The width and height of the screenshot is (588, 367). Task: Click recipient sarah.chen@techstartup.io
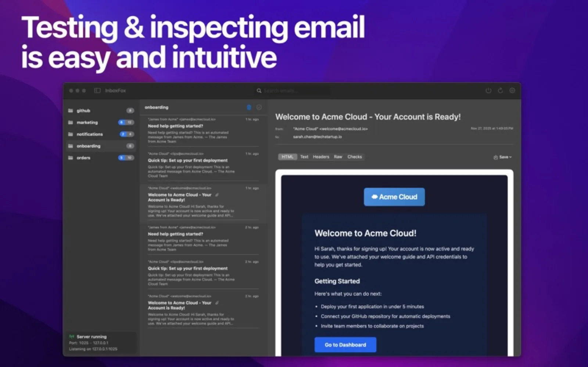(x=317, y=137)
